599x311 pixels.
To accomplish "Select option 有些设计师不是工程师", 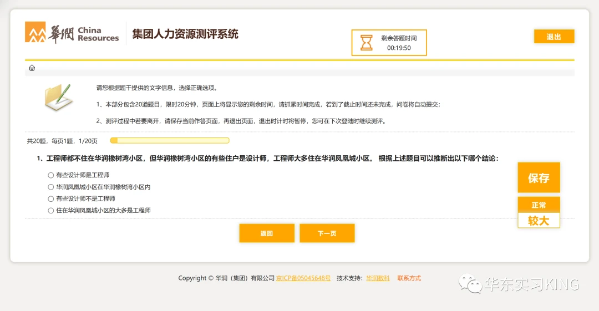I will (x=51, y=198).
